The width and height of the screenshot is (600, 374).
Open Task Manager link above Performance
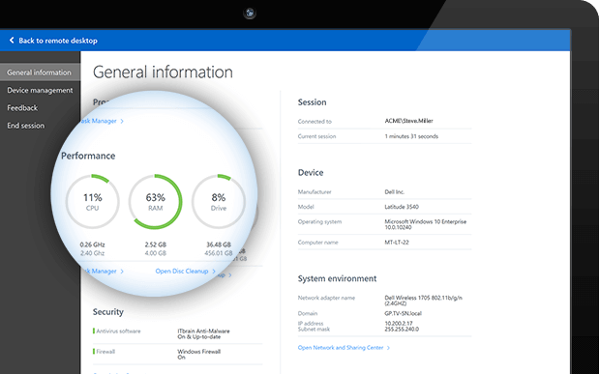pos(99,121)
